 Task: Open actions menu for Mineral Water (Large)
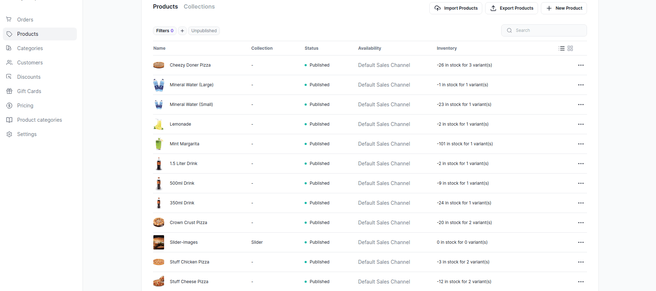[581, 85]
